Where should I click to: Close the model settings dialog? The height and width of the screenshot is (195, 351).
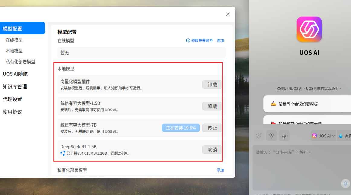(228, 14)
